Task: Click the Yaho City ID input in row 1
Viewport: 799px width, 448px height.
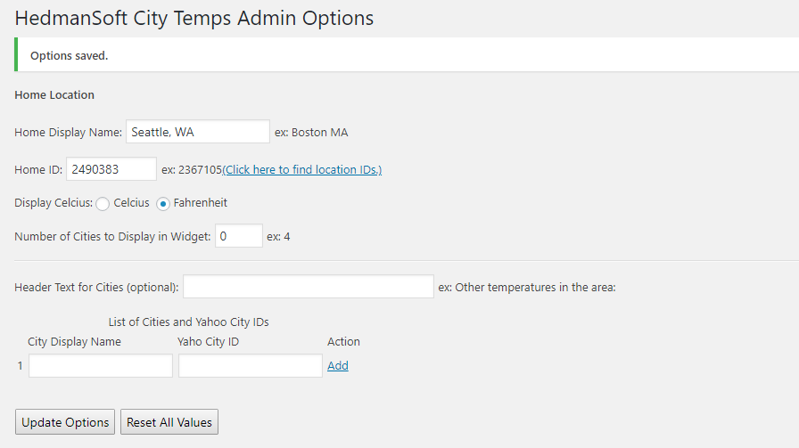Action: tap(251, 365)
